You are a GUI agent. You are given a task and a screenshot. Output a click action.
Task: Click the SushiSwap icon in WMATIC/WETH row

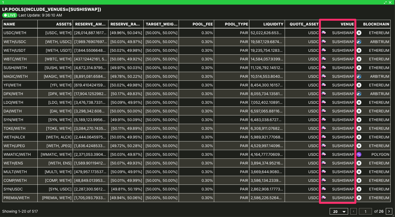point(324,154)
